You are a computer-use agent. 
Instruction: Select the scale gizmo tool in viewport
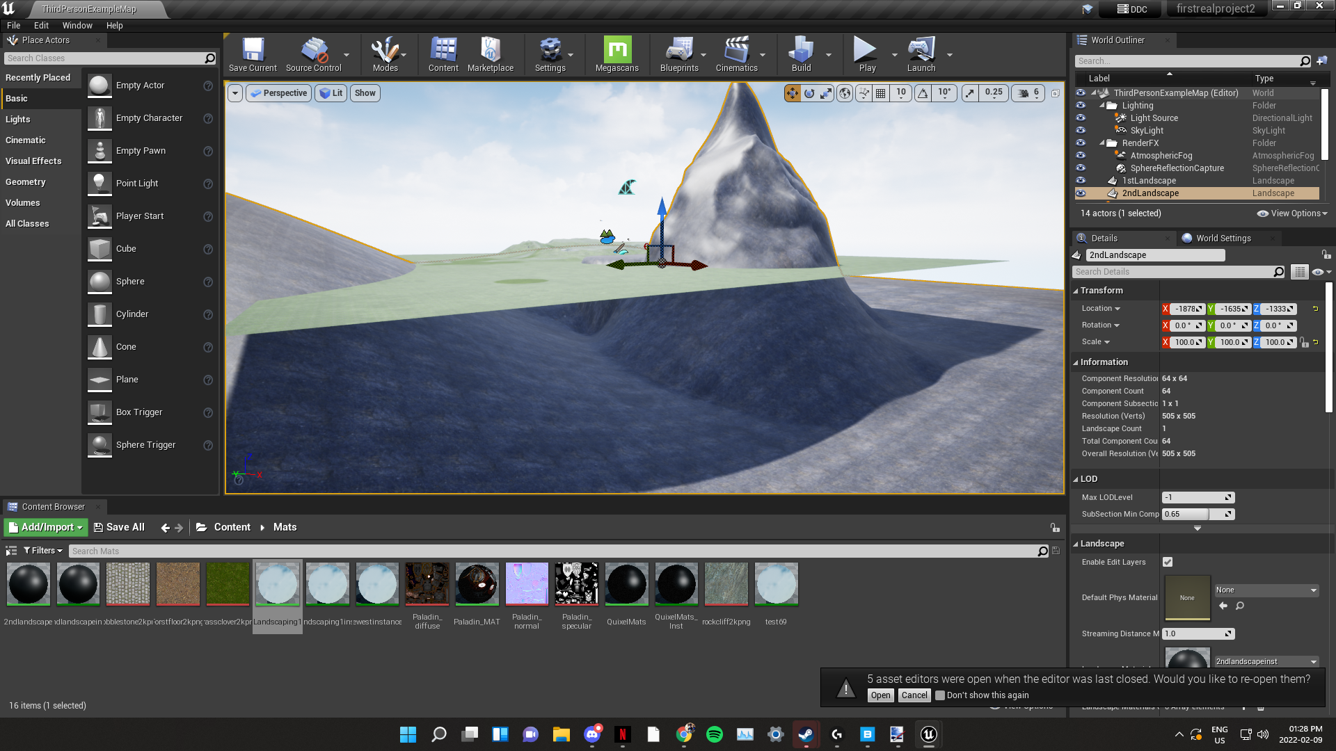coord(826,93)
